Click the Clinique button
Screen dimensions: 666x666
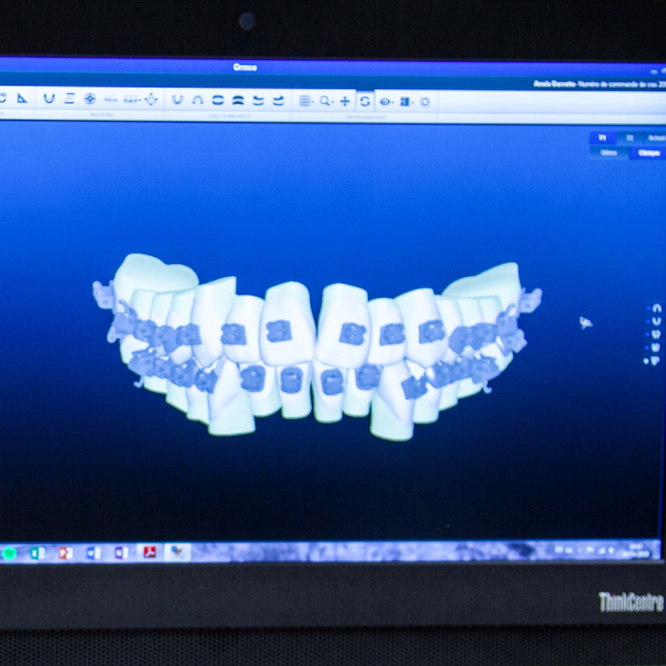(648, 153)
